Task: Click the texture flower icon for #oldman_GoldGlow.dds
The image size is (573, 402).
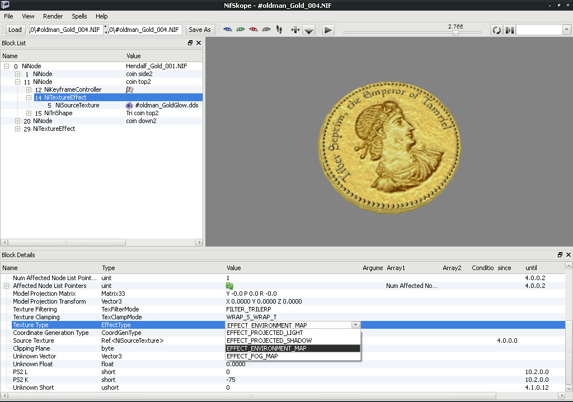Action: point(129,106)
